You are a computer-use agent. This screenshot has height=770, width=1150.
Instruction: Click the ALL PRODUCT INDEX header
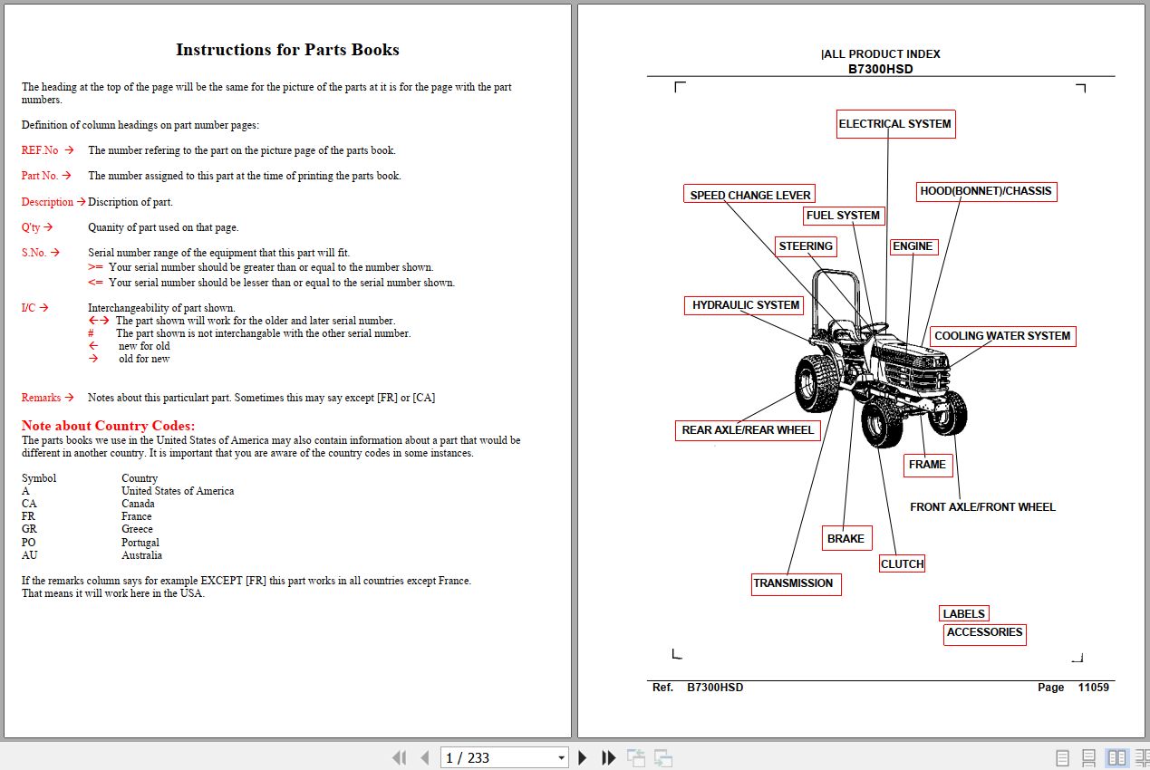[x=881, y=54]
